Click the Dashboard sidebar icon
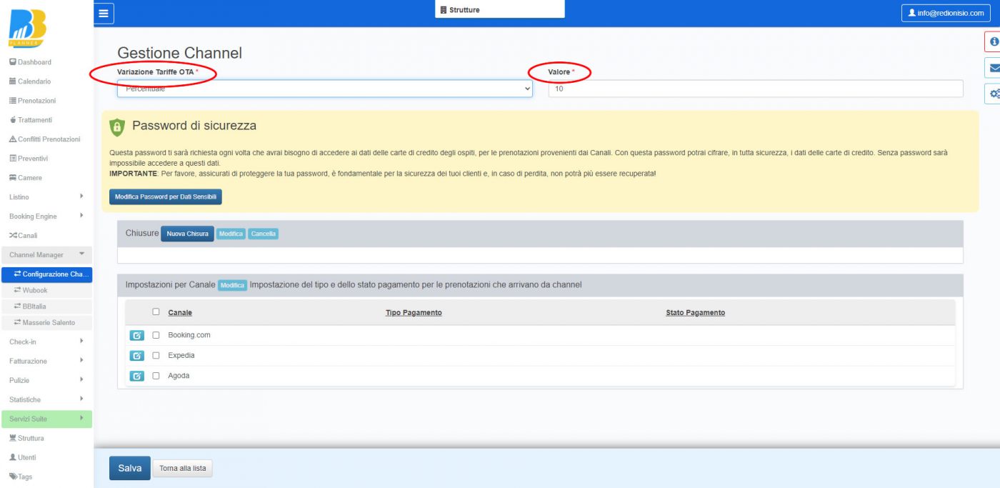This screenshot has width=1000, height=488. coord(13,62)
